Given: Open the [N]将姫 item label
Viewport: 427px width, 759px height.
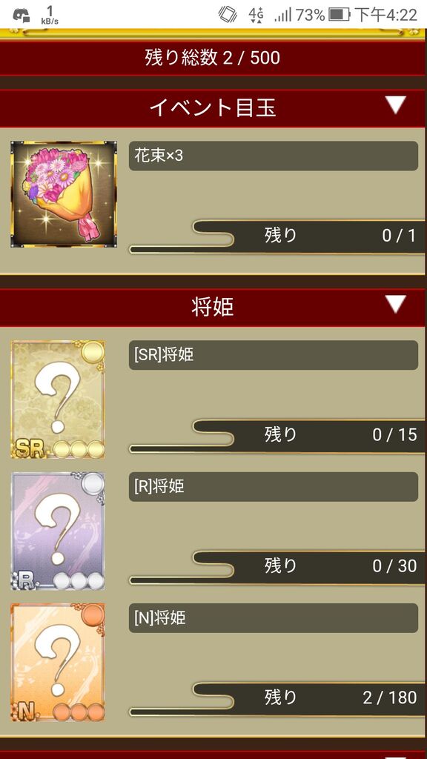Looking at the screenshot, I should (x=273, y=618).
